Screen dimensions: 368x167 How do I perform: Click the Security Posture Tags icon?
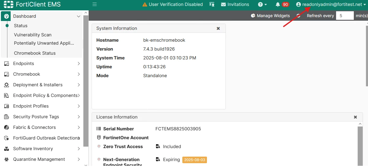point(7,117)
